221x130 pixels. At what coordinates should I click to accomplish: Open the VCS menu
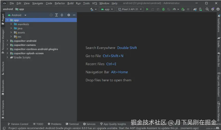(x=95, y=3)
